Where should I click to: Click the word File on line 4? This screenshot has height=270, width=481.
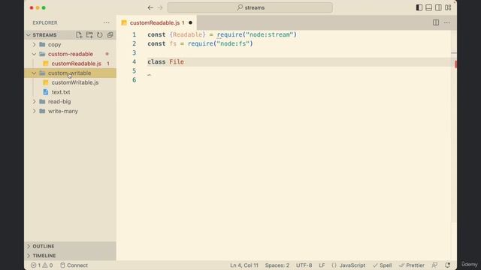(177, 61)
